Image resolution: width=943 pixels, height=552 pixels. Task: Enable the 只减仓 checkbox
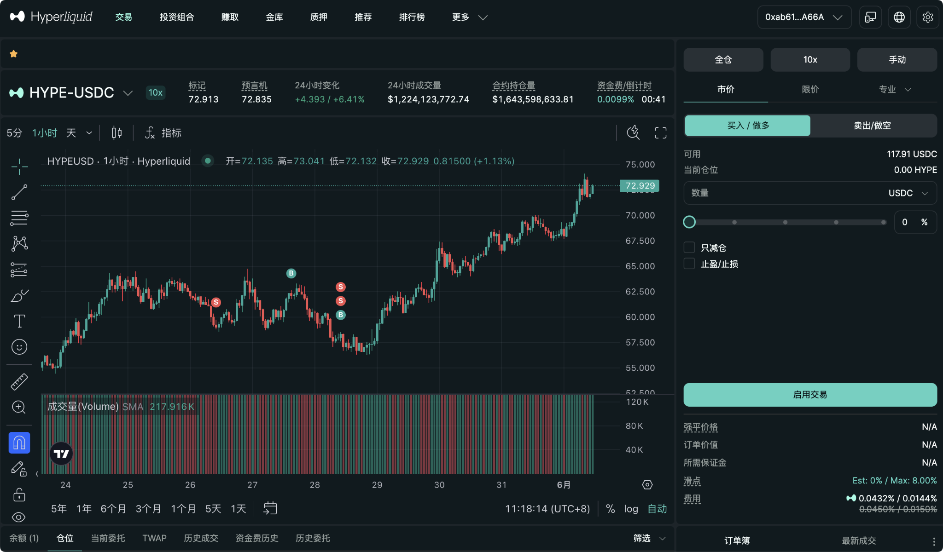click(689, 247)
